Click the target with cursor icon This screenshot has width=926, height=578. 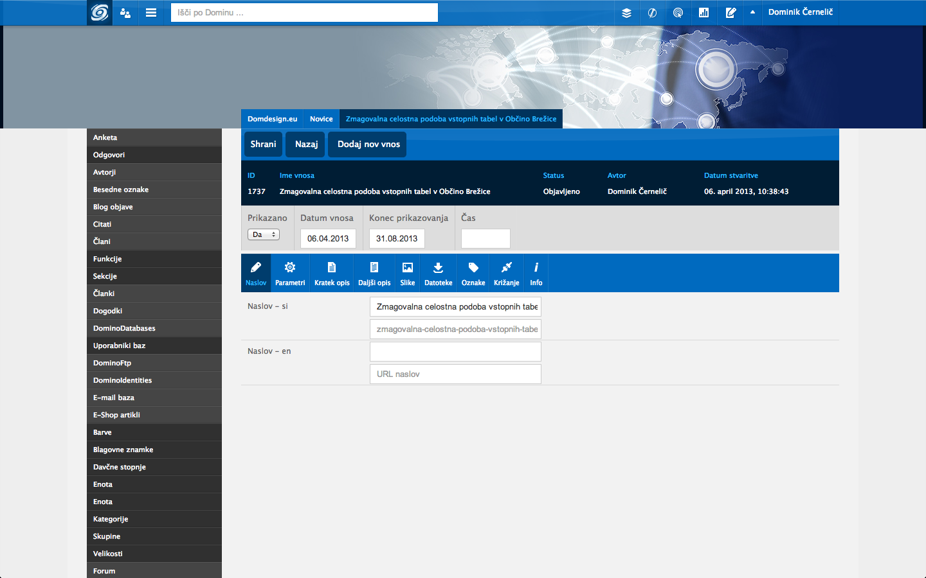(678, 12)
